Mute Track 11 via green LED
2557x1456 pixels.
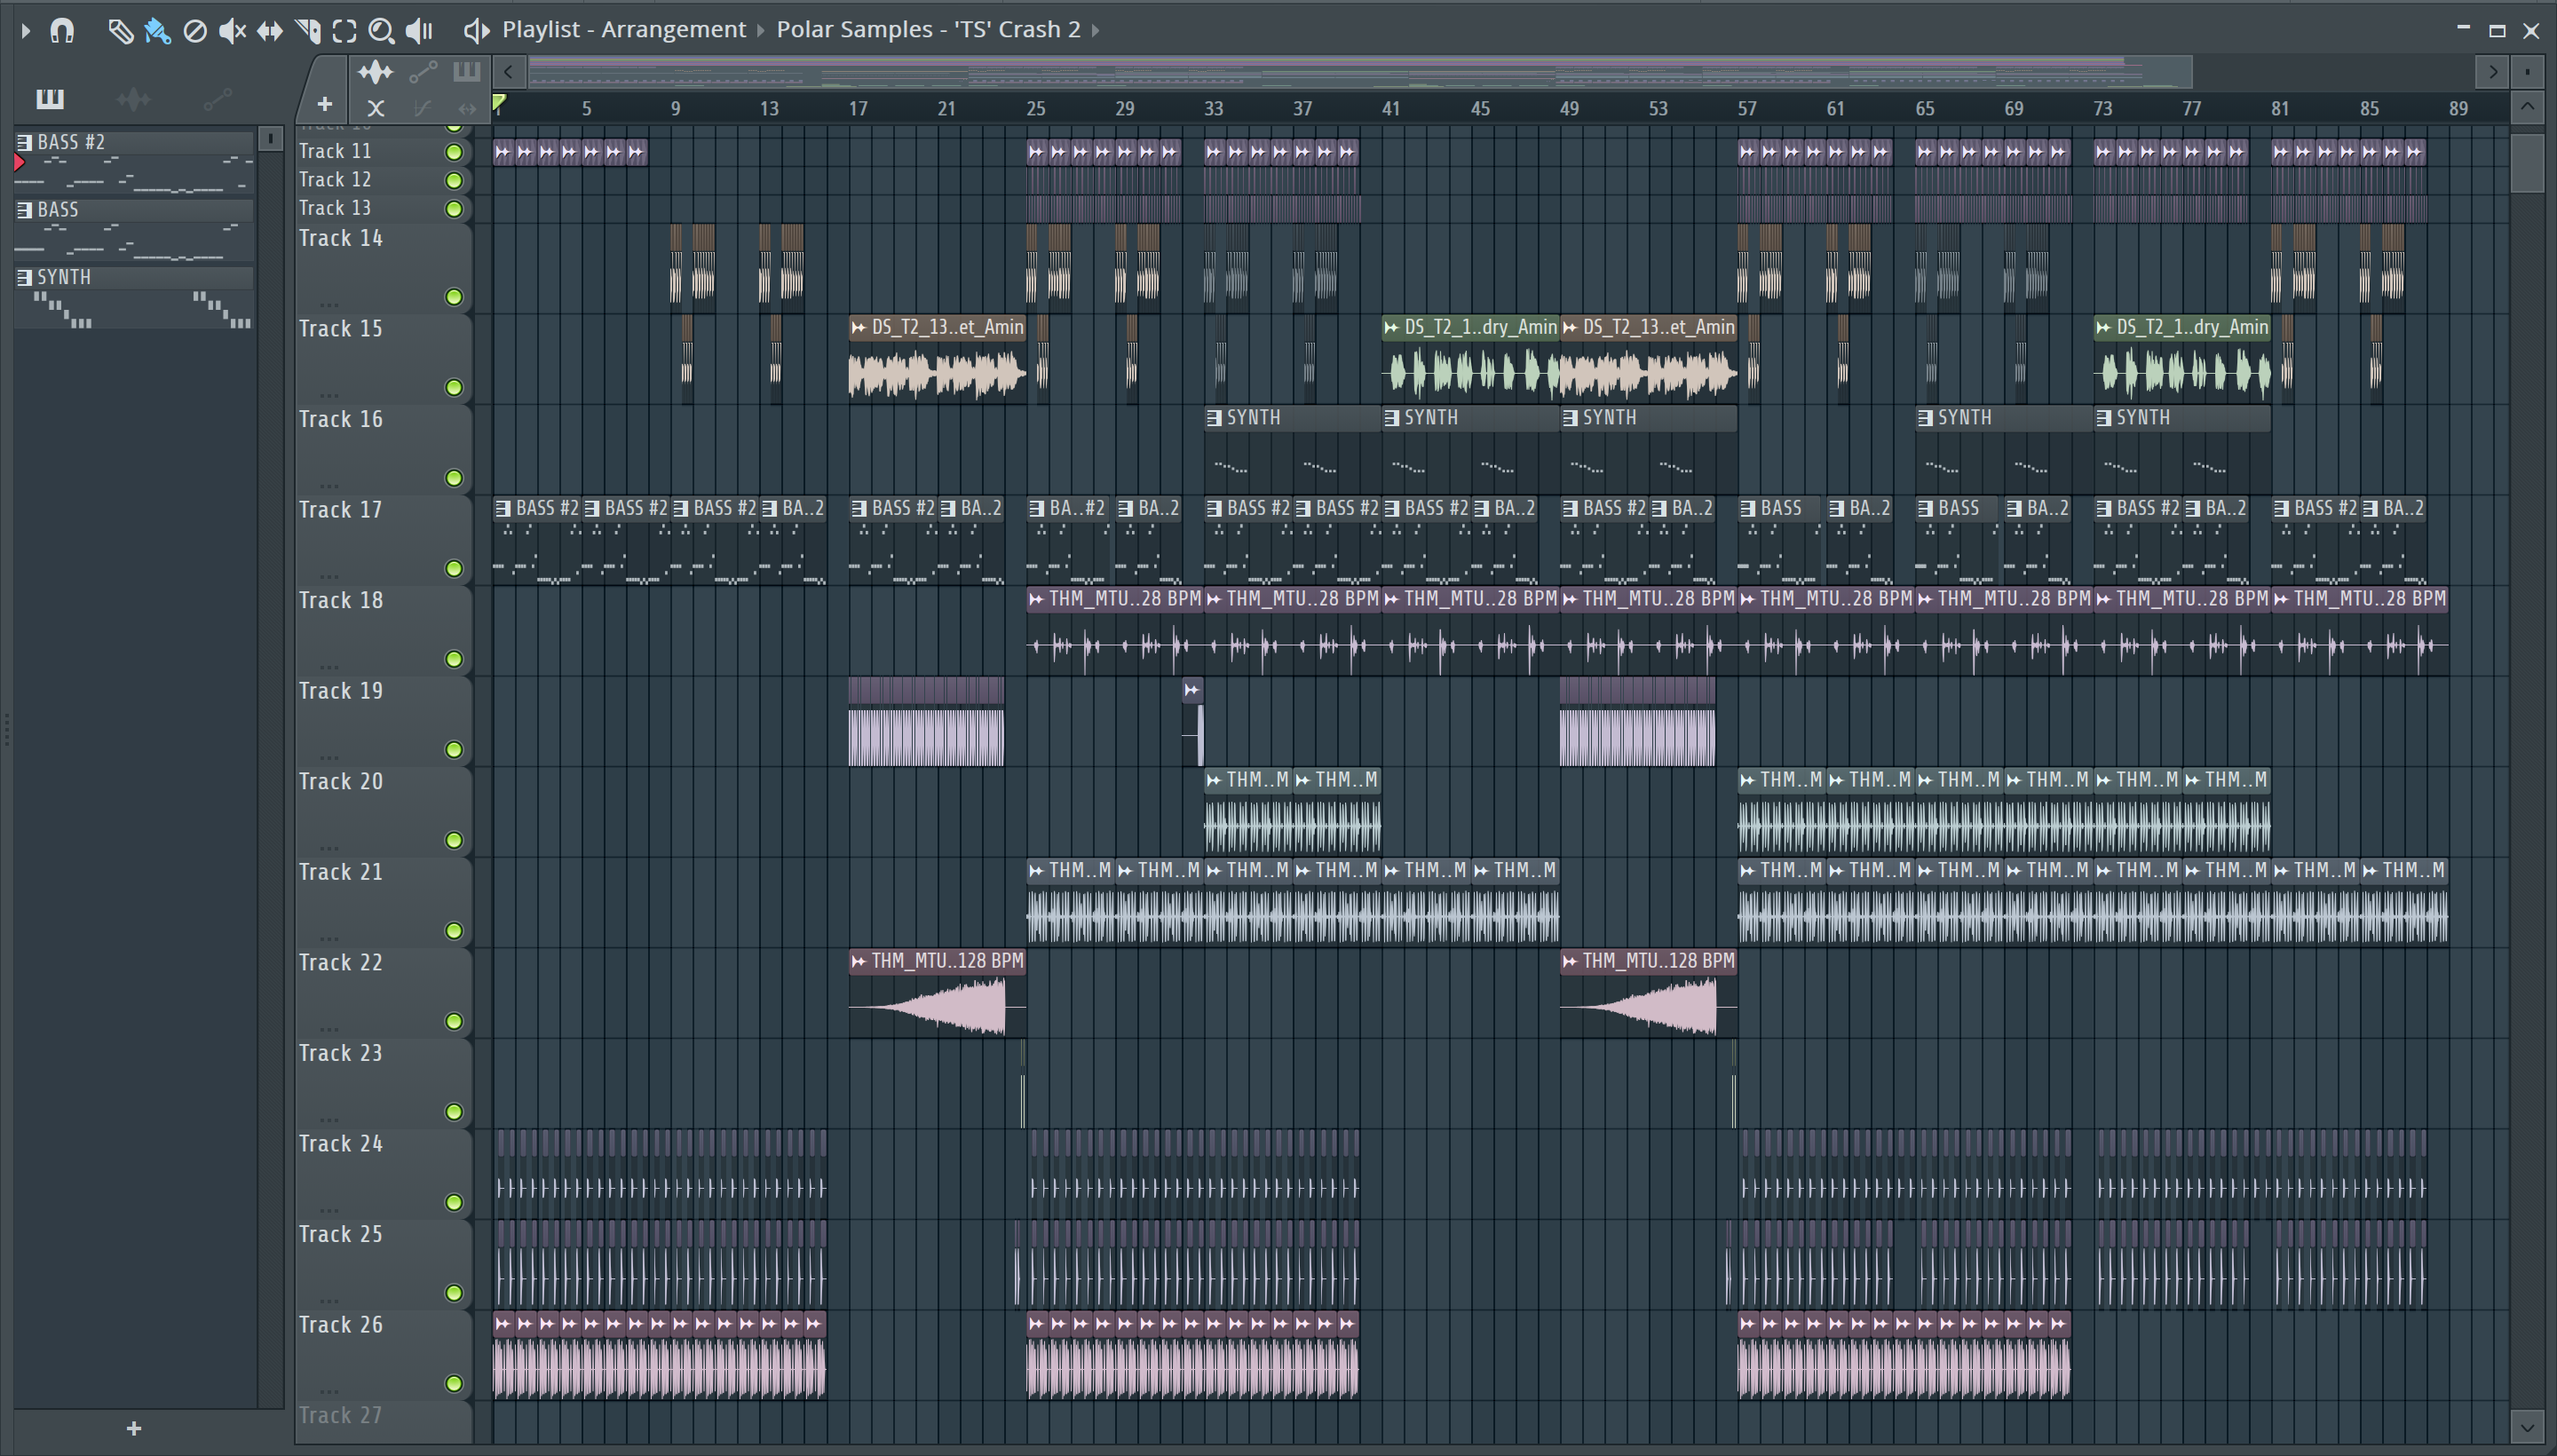coord(454,152)
